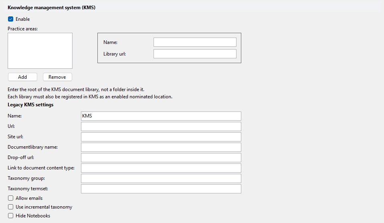Click the Add practice area button
384x223 pixels.
[22, 77]
